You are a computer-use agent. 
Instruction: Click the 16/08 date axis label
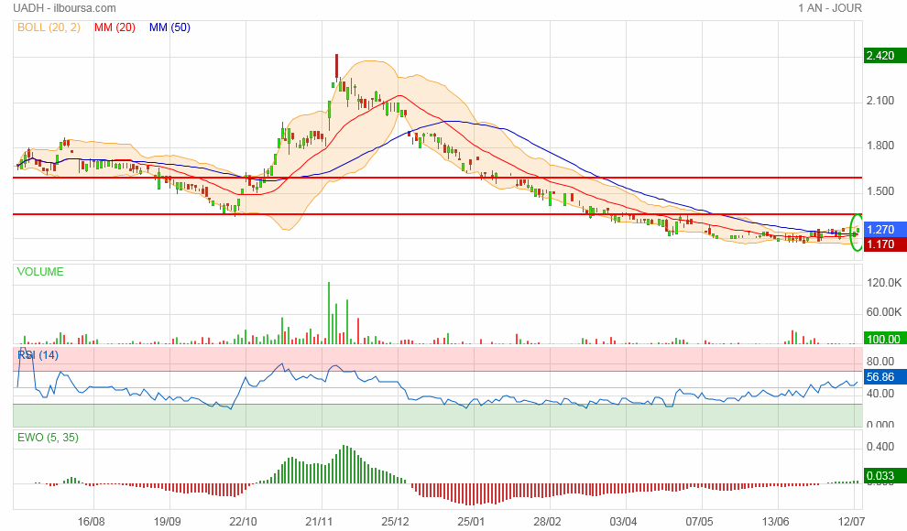click(92, 522)
